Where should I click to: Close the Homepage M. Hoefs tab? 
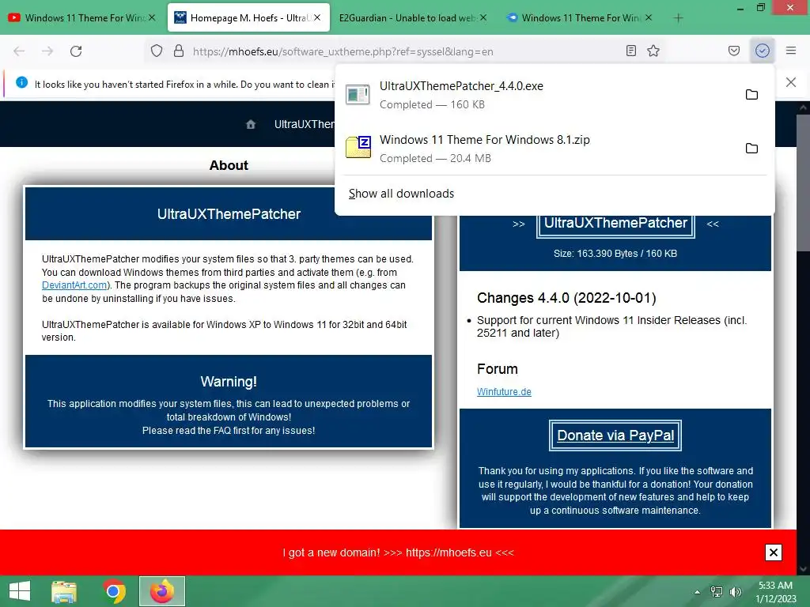pos(317,17)
